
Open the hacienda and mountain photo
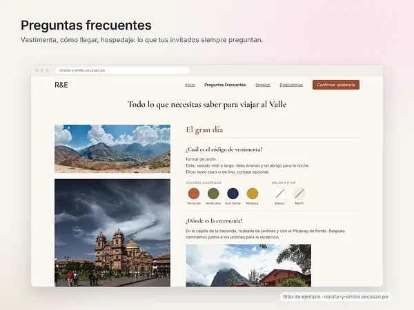point(248,265)
